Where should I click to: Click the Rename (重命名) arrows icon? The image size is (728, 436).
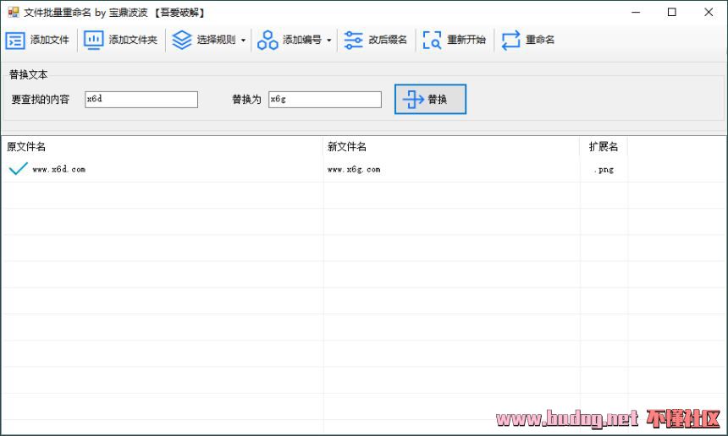click(x=510, y=40)
